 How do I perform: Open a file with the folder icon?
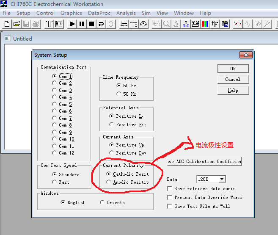click(x=17, y=24)
